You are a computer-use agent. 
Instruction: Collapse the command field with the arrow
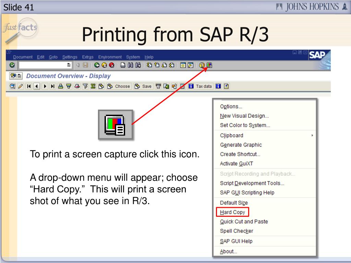(78, 65)
